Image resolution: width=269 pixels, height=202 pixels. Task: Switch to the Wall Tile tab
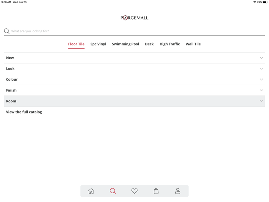click(x=193, y=44)
